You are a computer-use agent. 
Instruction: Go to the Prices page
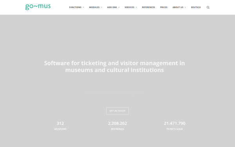164,7
